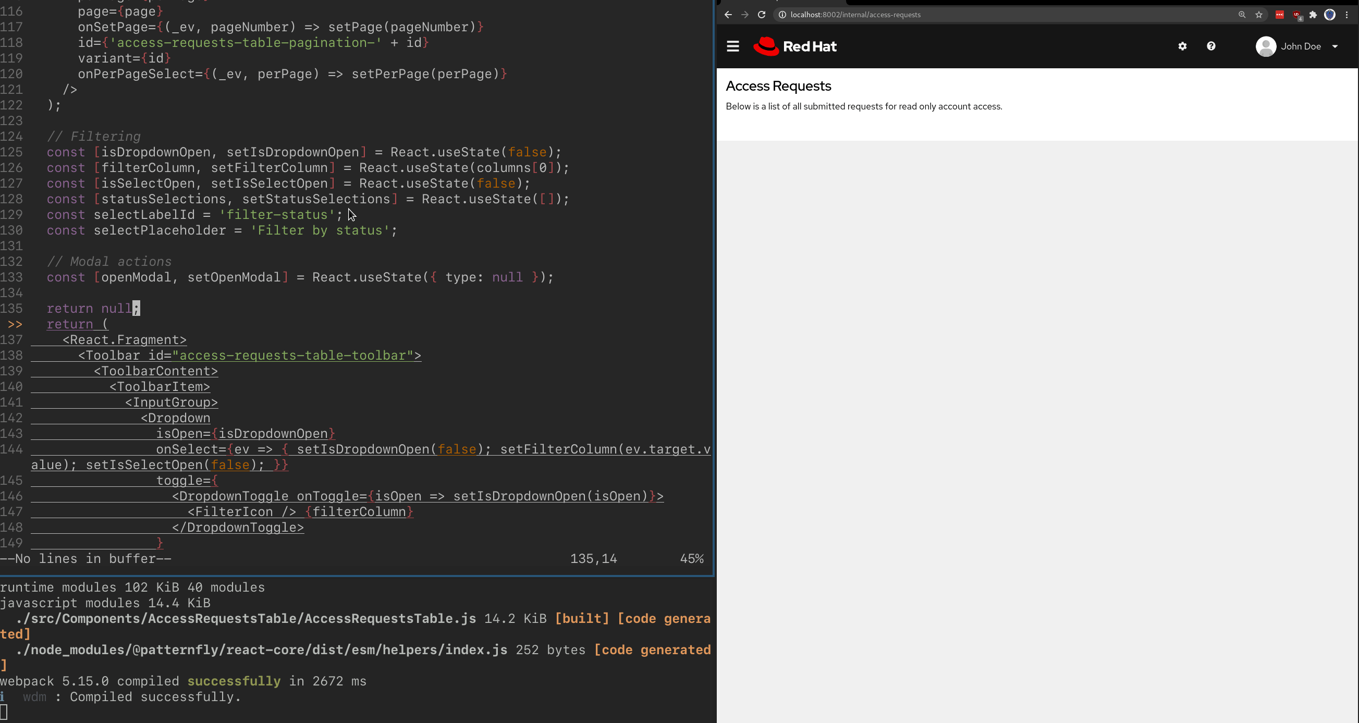Image resolution: width=1359 pixels, height=723 pixels.
Task: Open the settings gear icon
Action: coord(1182,46)
